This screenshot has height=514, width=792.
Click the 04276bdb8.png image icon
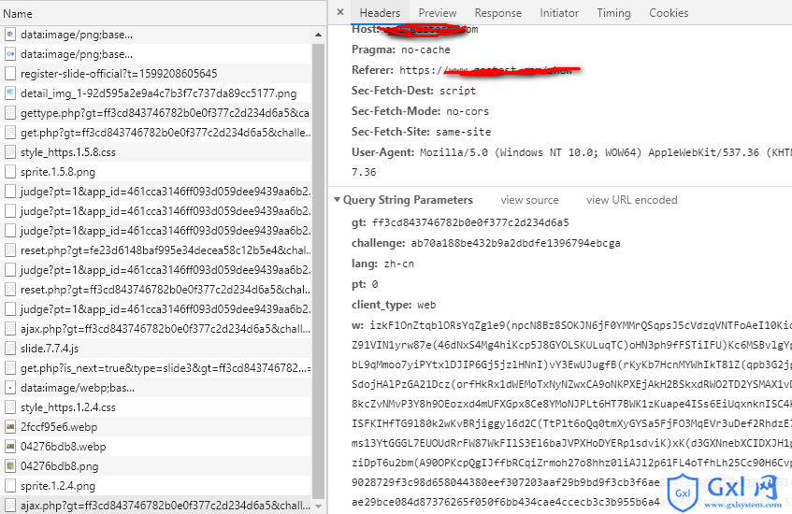click(x=9, y=466)
